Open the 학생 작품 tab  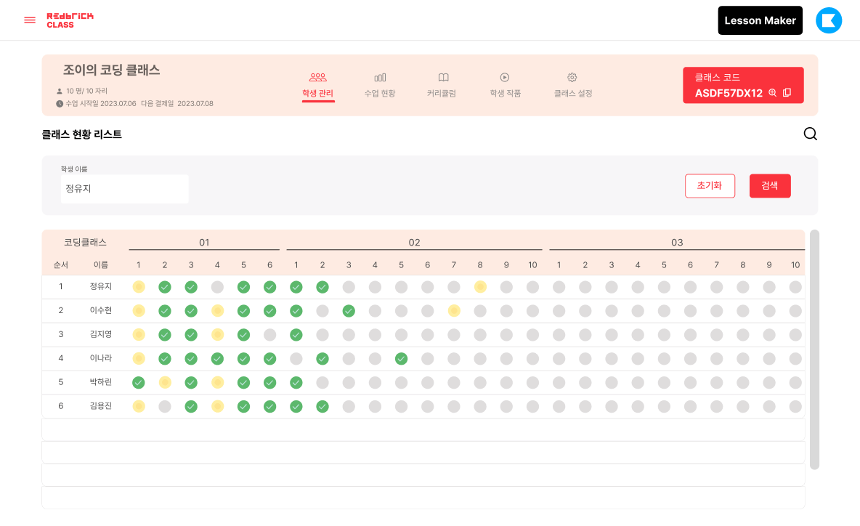(505, 86)
